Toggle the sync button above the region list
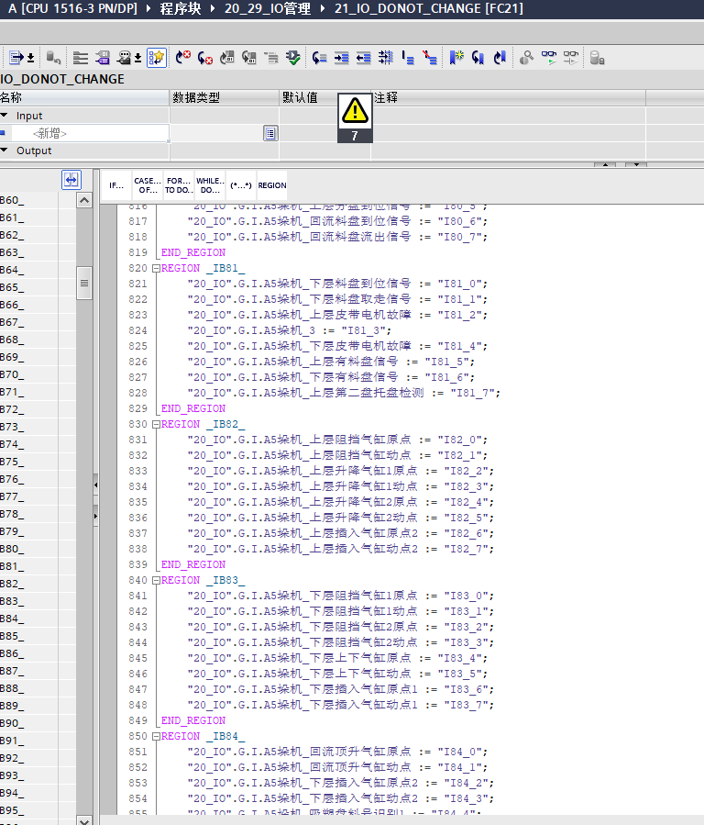Image resolution: width=704 pixels, height=825 pixels. pyautogui.click(x=71, y=180)
